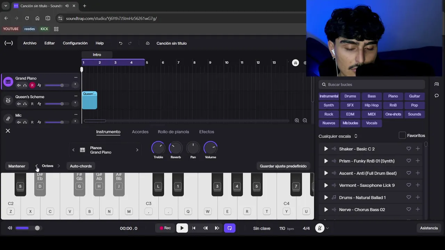Toggle the cycle loop mode button

pyautogui.click(x=230, y=228)
